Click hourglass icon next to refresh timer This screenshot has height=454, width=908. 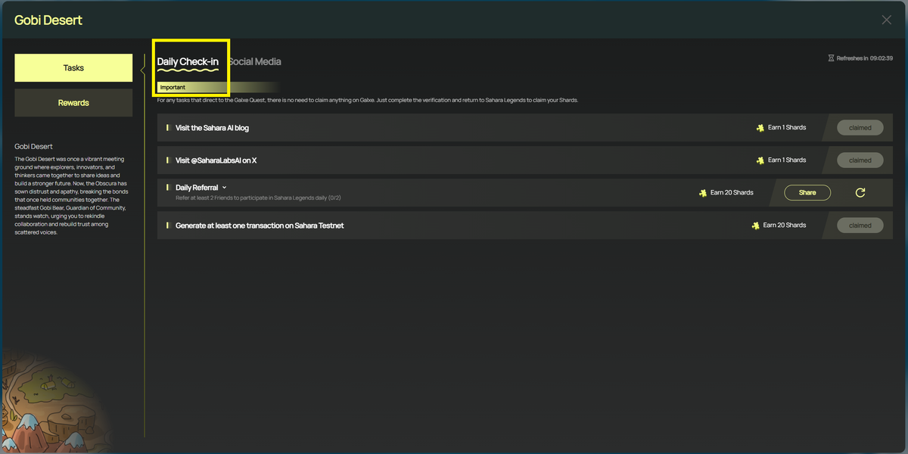pos(831,58)
